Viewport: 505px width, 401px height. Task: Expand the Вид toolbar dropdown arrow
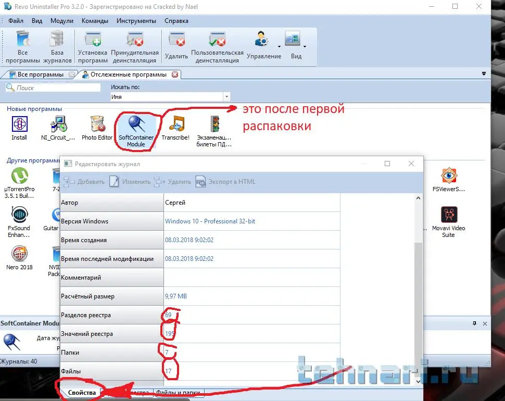click(305, 47)
